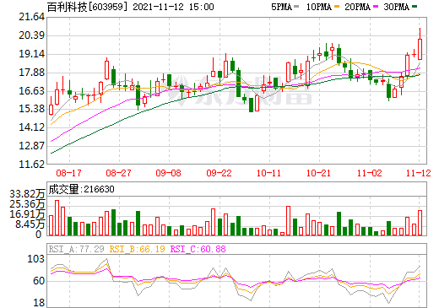Click the 21.64 price axis label

coord(31,17)
